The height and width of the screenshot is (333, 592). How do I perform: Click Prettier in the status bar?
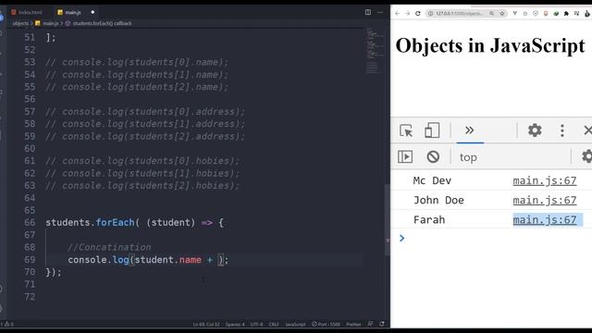(353, 324)
